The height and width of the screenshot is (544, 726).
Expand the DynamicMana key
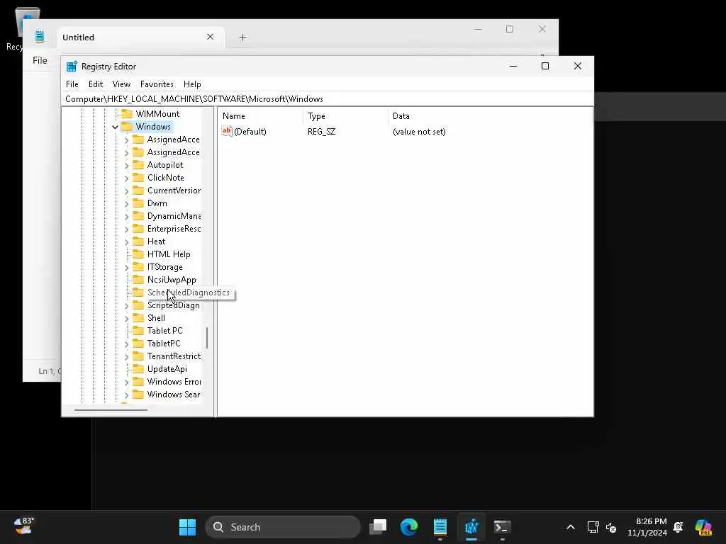(126, 216)
